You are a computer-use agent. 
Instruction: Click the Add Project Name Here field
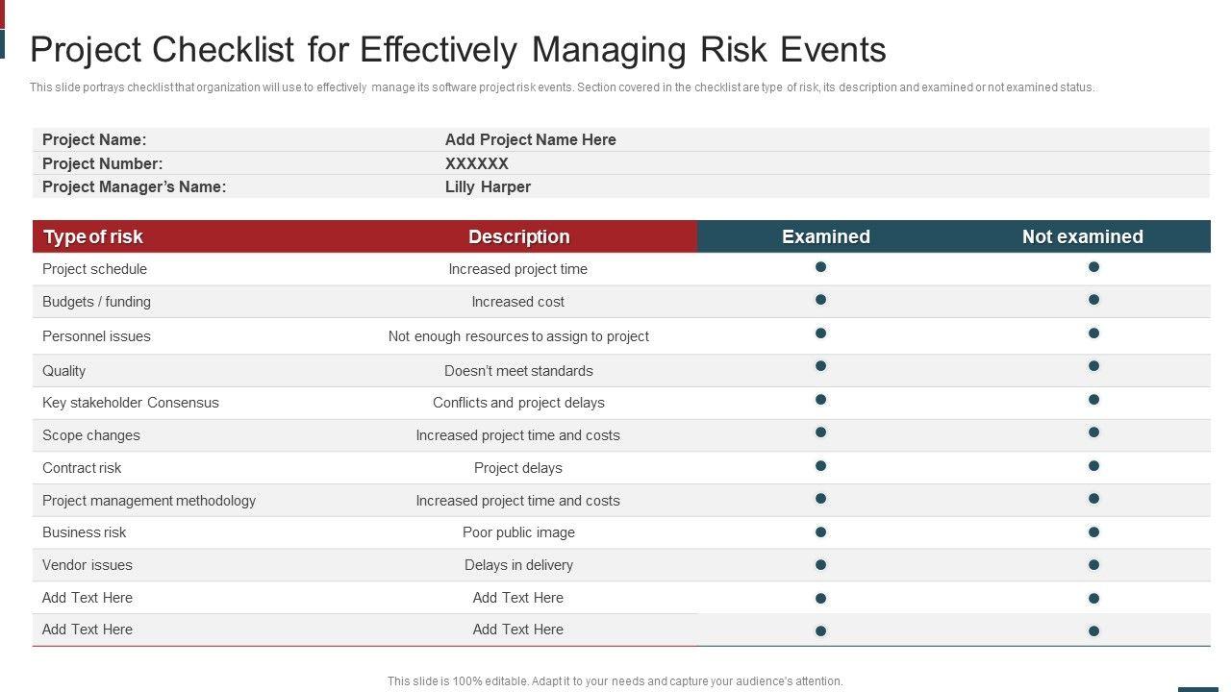click(530, 139)
